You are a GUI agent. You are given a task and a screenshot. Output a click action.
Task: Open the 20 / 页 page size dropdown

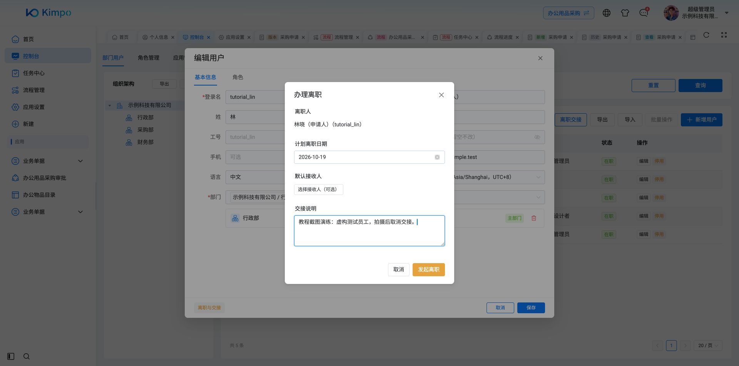tap(708, 346)
